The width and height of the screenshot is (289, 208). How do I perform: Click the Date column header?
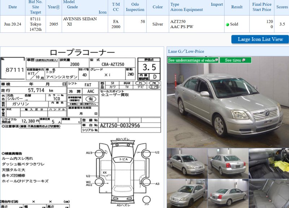tap(13, 7)
